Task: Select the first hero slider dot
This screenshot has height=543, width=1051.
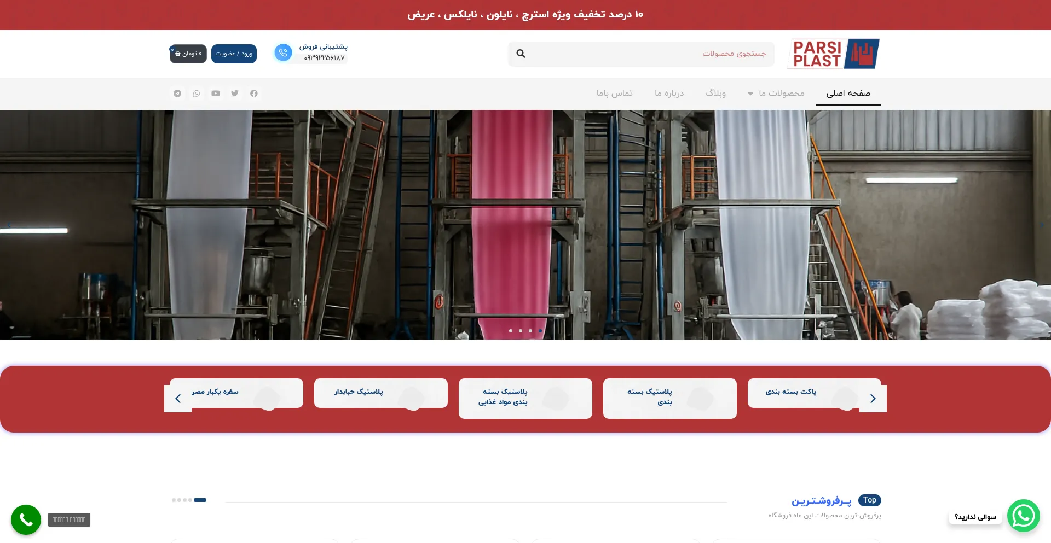Action: pyautogui.click(x=511, y=331)
